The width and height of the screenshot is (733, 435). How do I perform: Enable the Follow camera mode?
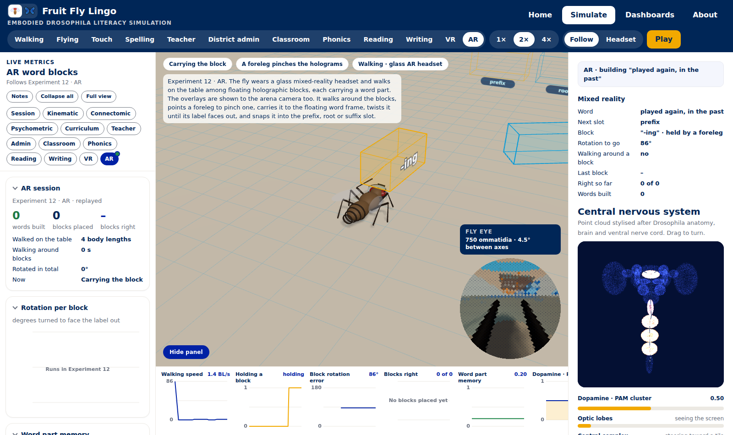[581, 39]
